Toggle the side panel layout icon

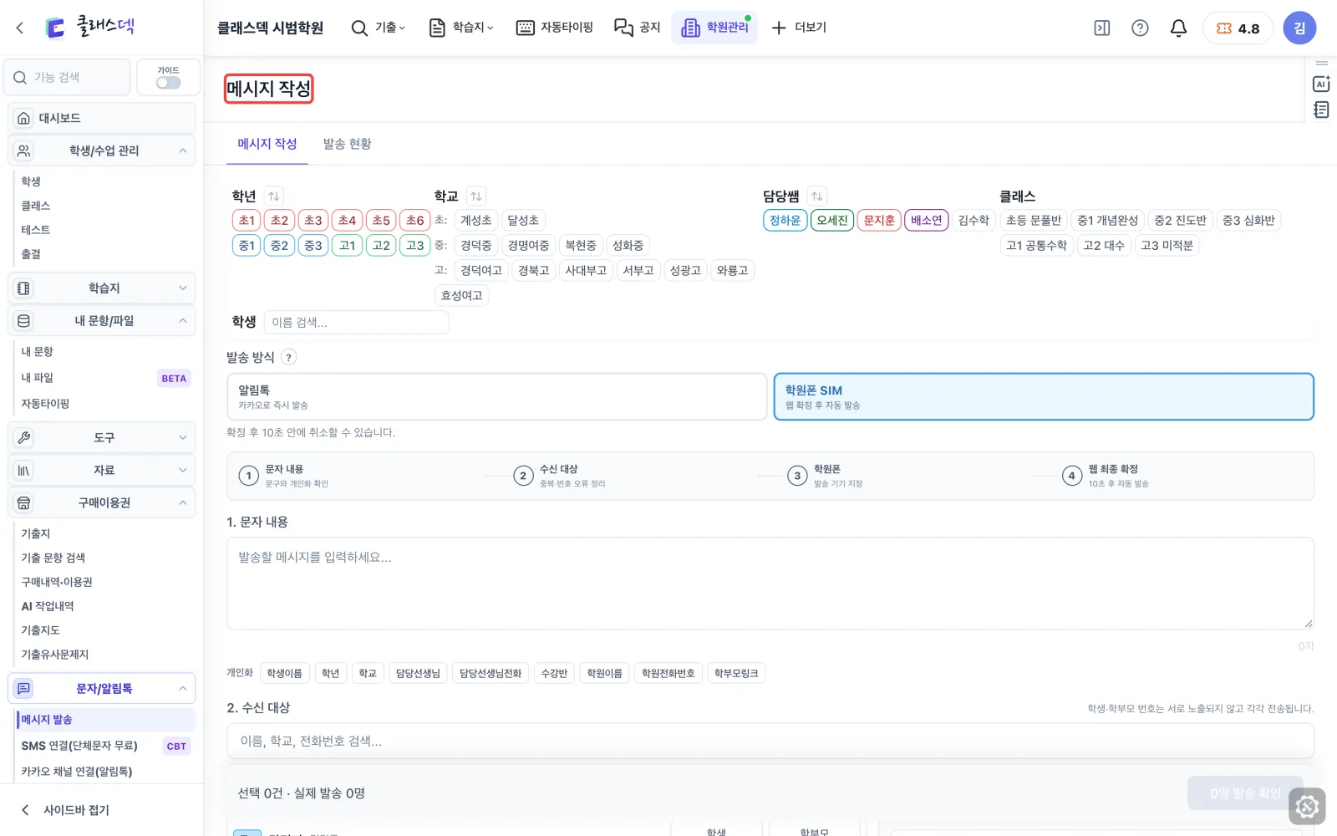[x=1101, y=28]
